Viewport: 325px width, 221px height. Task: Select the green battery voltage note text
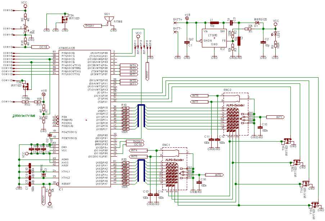(24, 116)
